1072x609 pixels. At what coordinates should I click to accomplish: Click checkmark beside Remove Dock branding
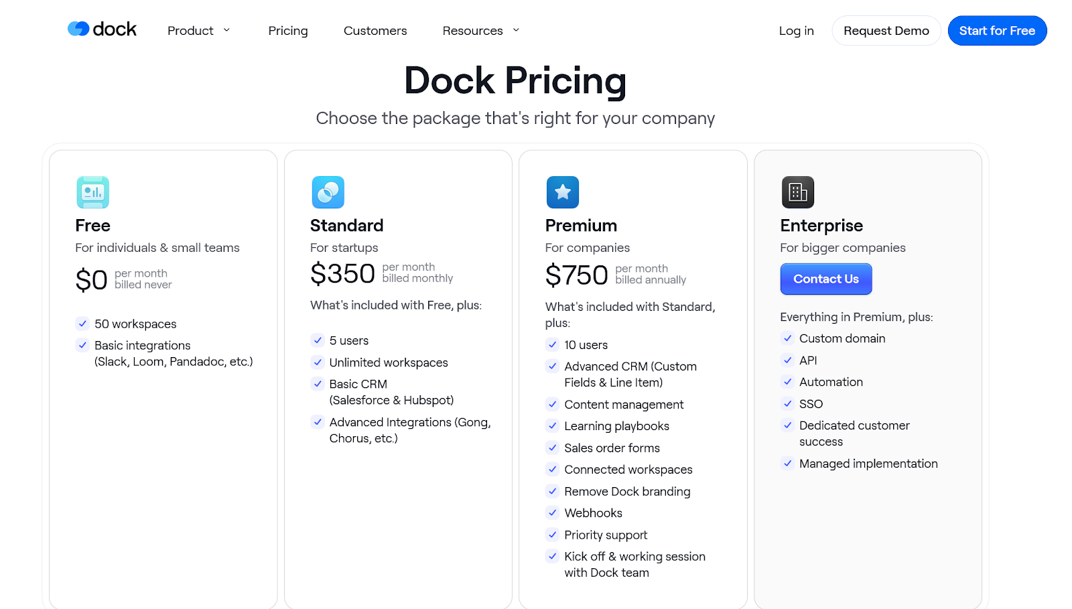[553, 491]
